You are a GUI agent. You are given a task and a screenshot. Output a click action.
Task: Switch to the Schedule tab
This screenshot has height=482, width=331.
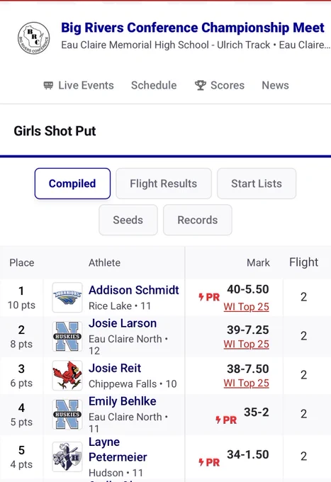(x=154, y=85)
